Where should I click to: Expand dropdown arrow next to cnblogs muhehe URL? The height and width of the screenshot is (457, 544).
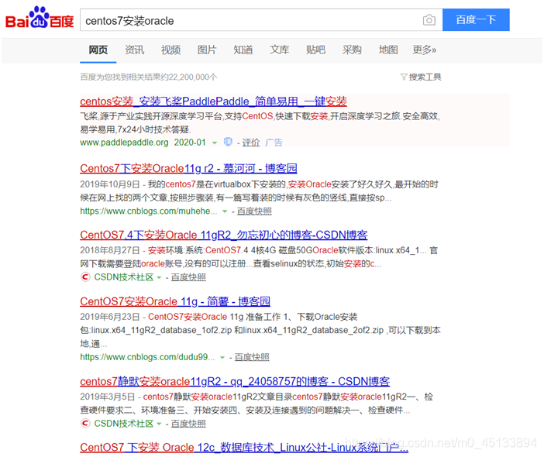[x=225, y=211]
